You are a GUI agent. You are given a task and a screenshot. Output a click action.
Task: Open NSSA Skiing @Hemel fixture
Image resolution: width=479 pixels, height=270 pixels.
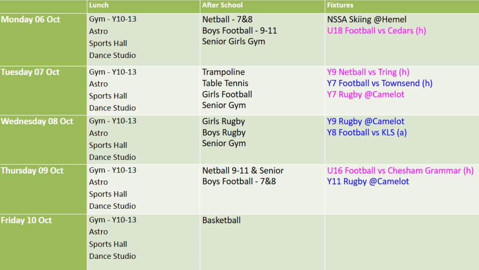tap(367, 20)
